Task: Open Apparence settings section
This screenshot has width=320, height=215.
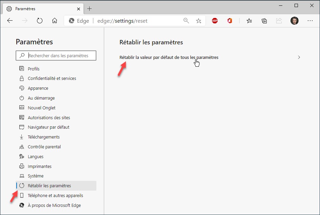Action: (x=56, y=88)
